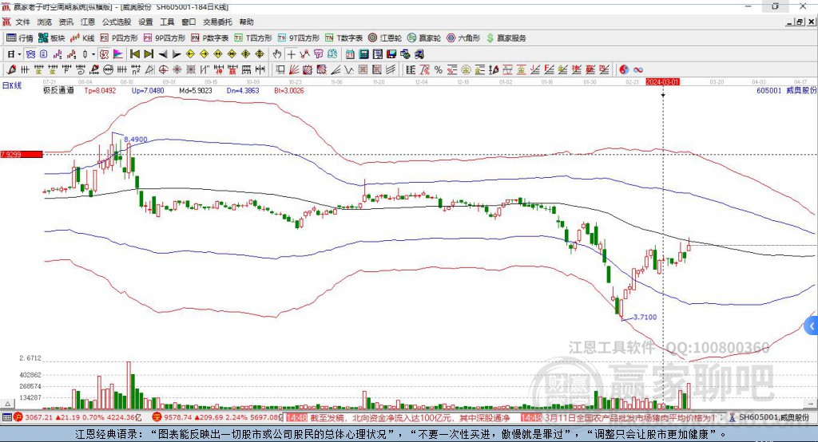
Task: Click the 2024-03-01 date marker
Action: pyautogui.click(x=662, y=82)
